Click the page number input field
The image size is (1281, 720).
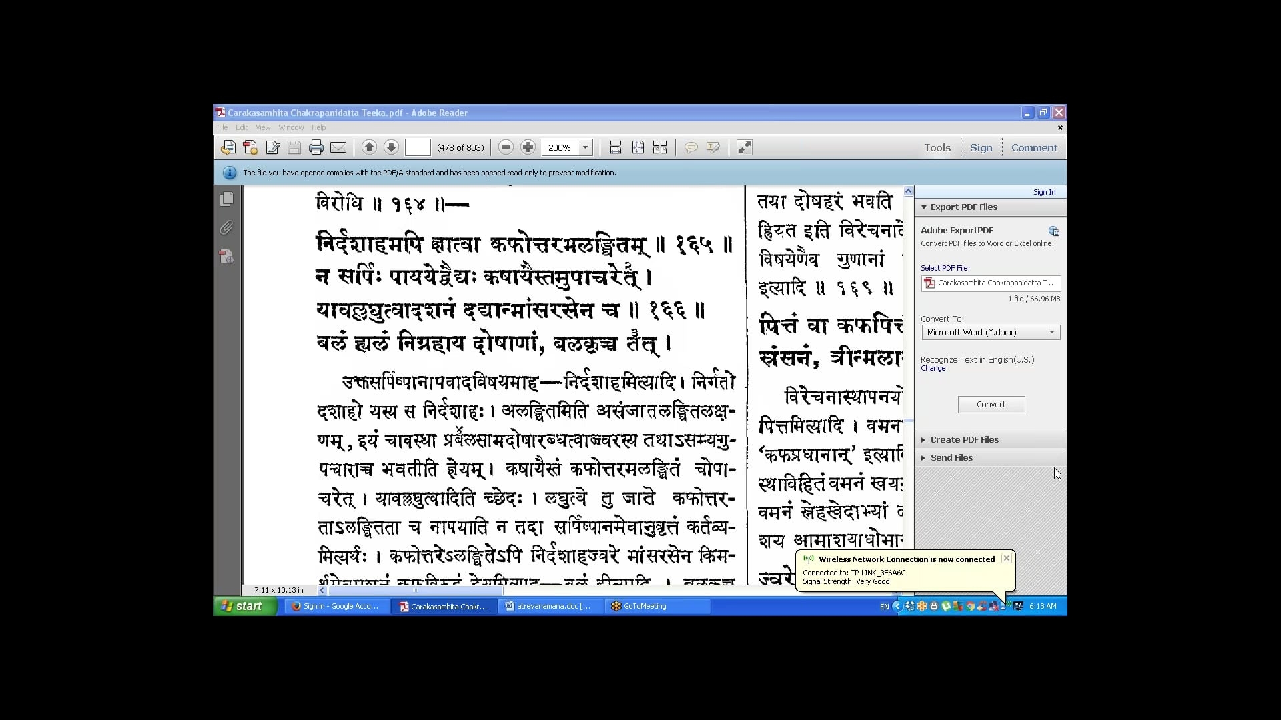[418, 147]
